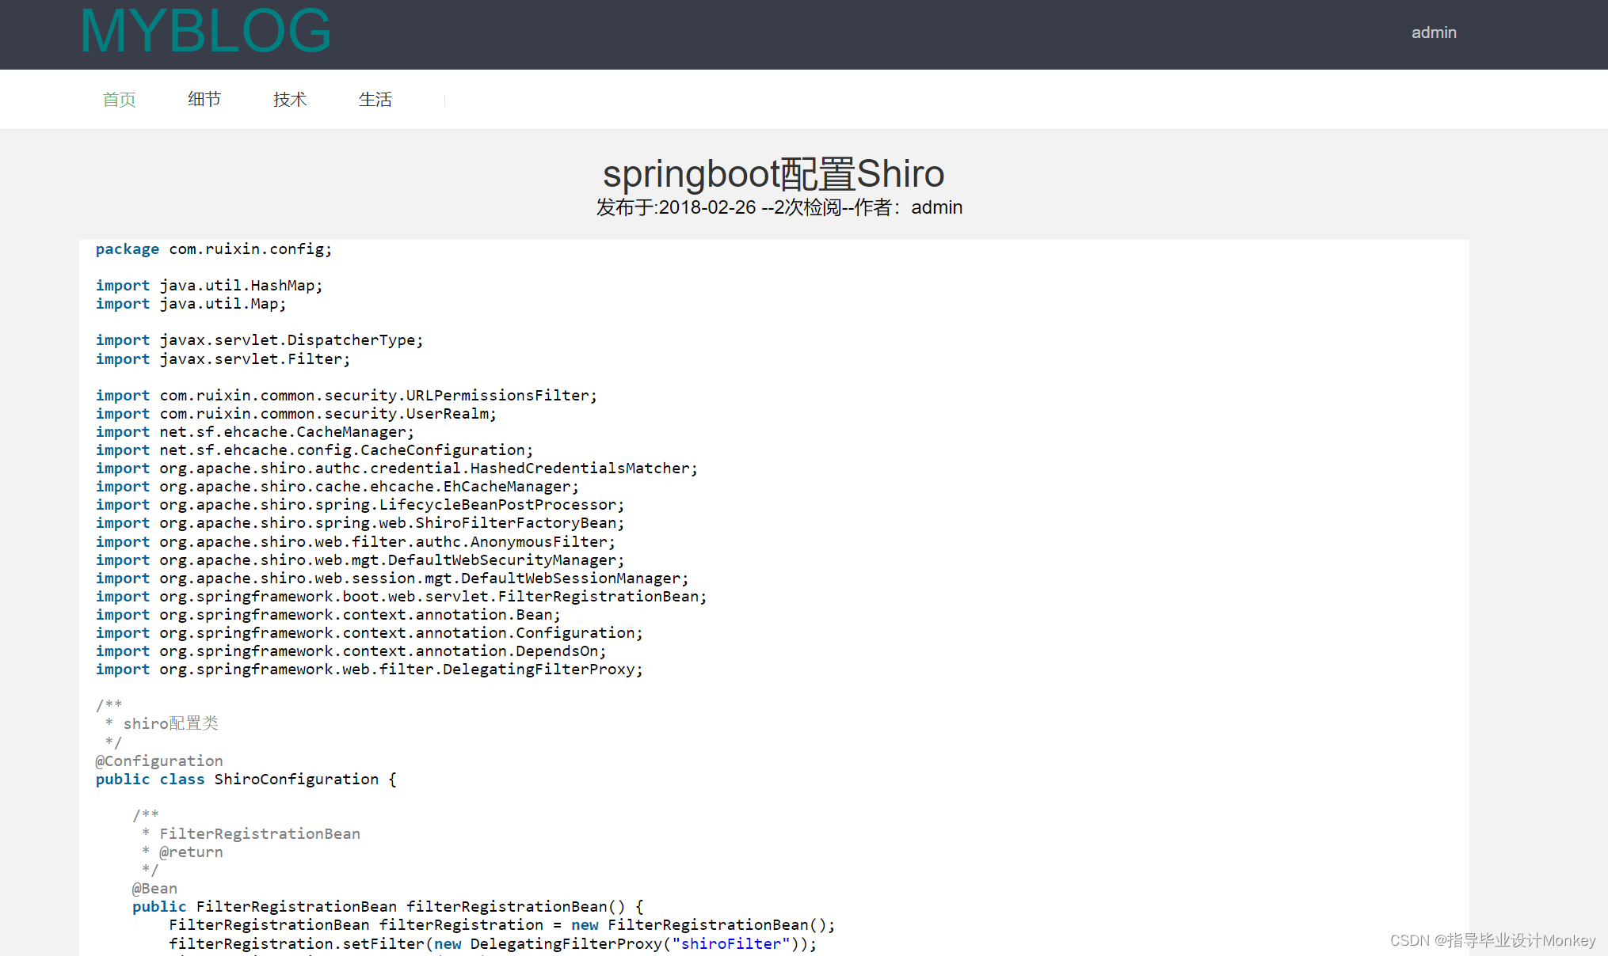
Task: Click net.sf.ehcache.CacheManager import line
Action: tap(255, 432)
